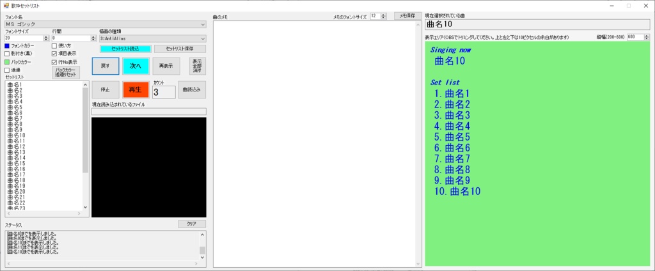The width and height of the screenshot is (655, 271).
Task: Click the 再表示 button
Action: point(166,66)
